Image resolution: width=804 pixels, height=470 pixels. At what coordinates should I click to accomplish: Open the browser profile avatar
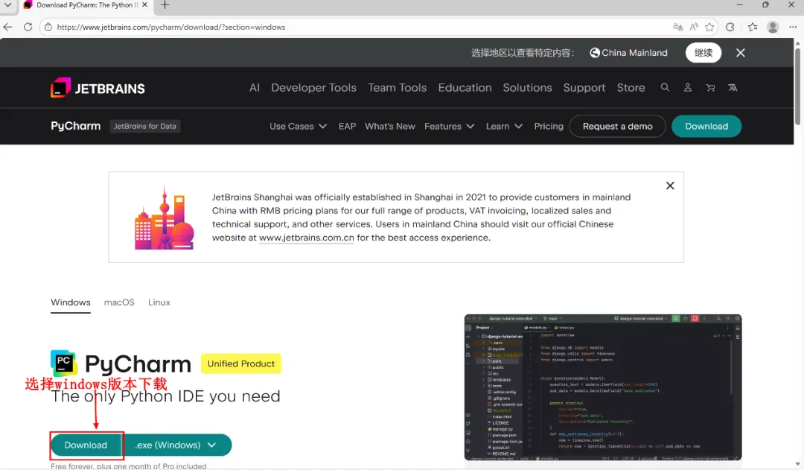coord(773,27)
